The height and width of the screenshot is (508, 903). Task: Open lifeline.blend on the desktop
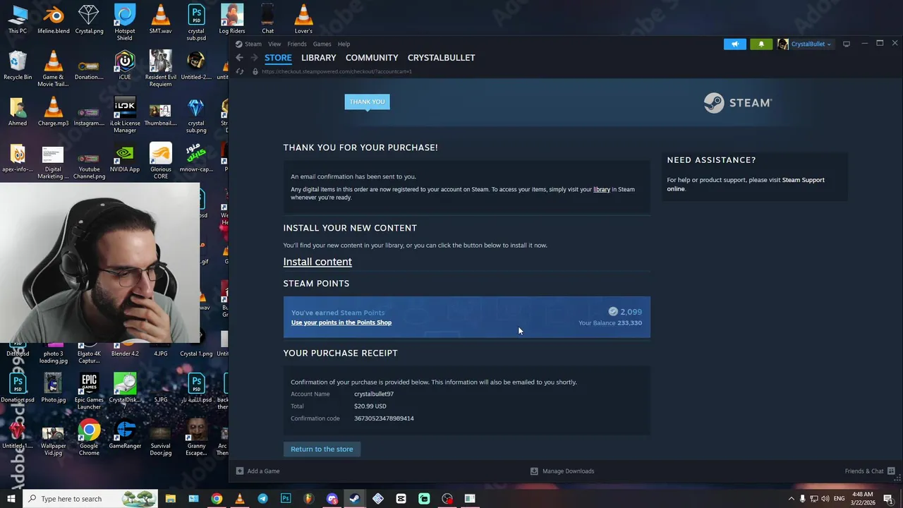pos(54,19)
